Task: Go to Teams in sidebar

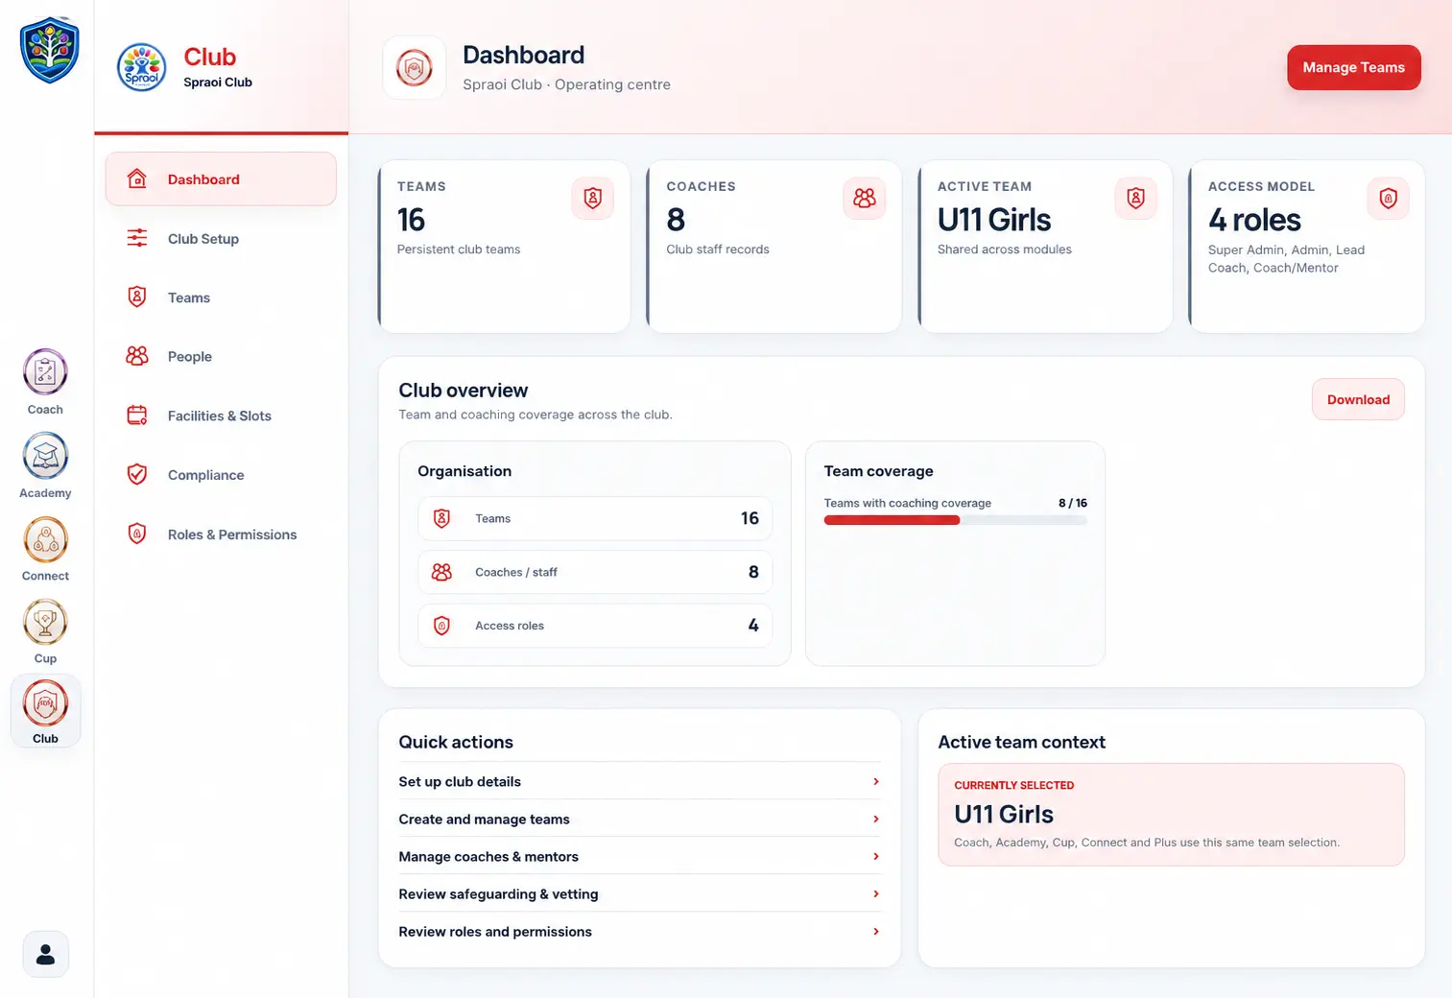Action: click(x=221, y=297)
